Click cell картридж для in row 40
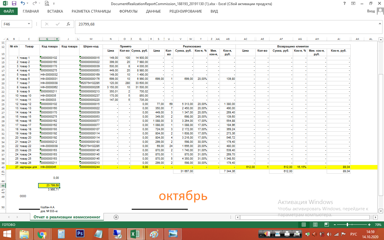 (x=29, y=167)
